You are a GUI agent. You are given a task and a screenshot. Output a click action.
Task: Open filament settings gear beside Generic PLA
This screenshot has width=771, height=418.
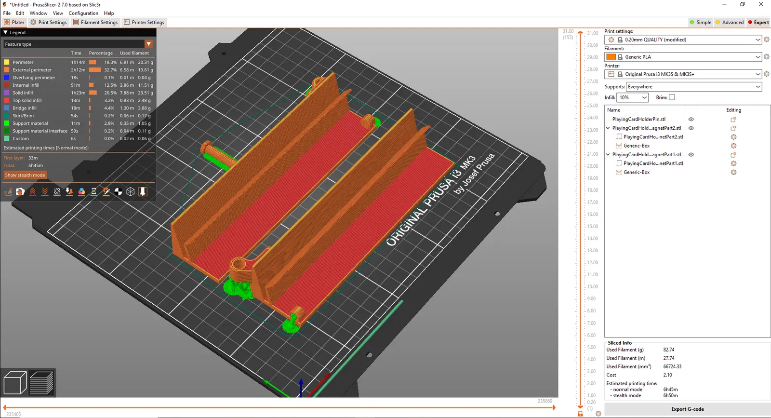[x=767, y=57]
